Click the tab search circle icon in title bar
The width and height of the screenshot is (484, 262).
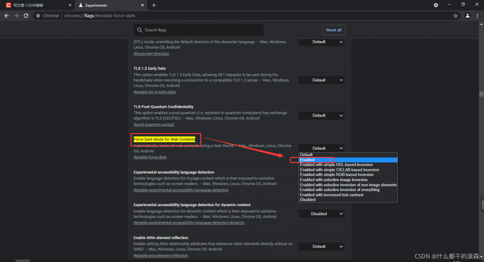pyautogui.click(x=436, y=5)
